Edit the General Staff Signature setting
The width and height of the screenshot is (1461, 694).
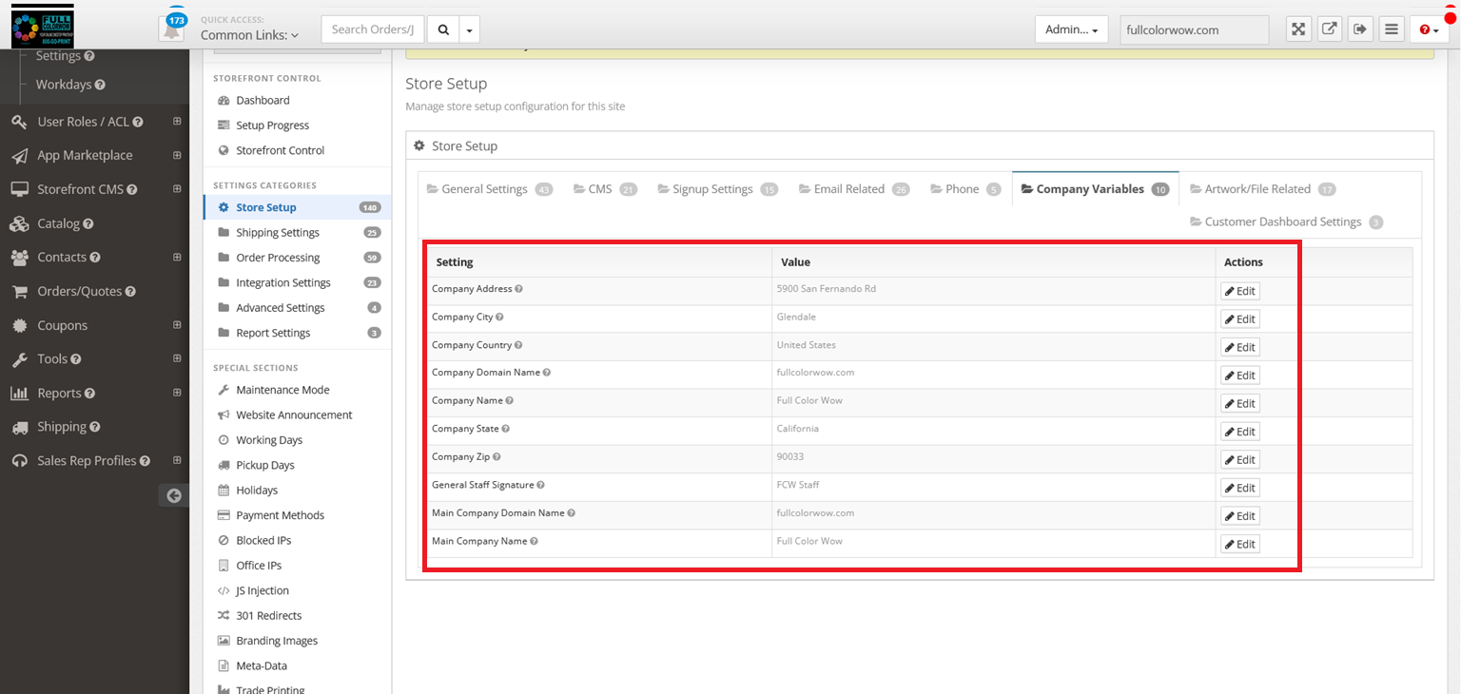1240,488
